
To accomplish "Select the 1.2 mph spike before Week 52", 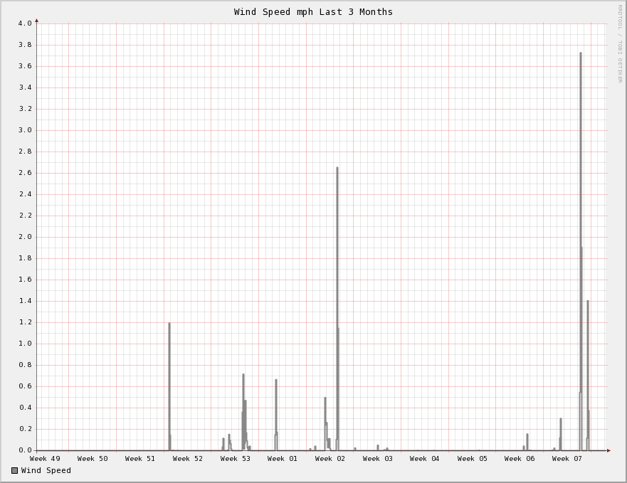I will (x=169, y=324).
